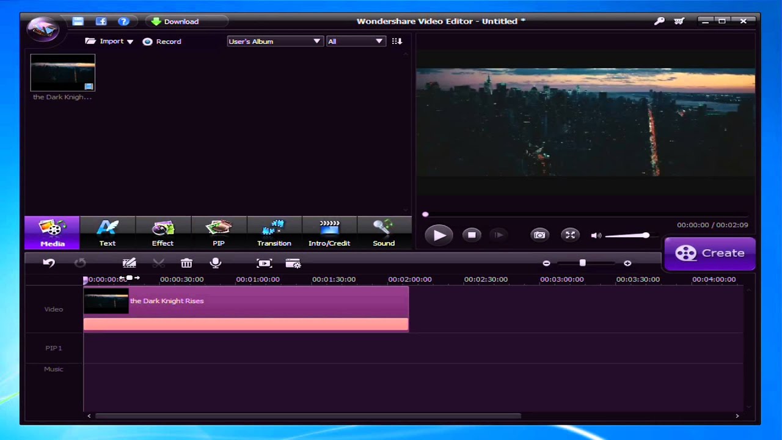
Task: Take a snapshot with camera icon
Action: pos(539,235)
